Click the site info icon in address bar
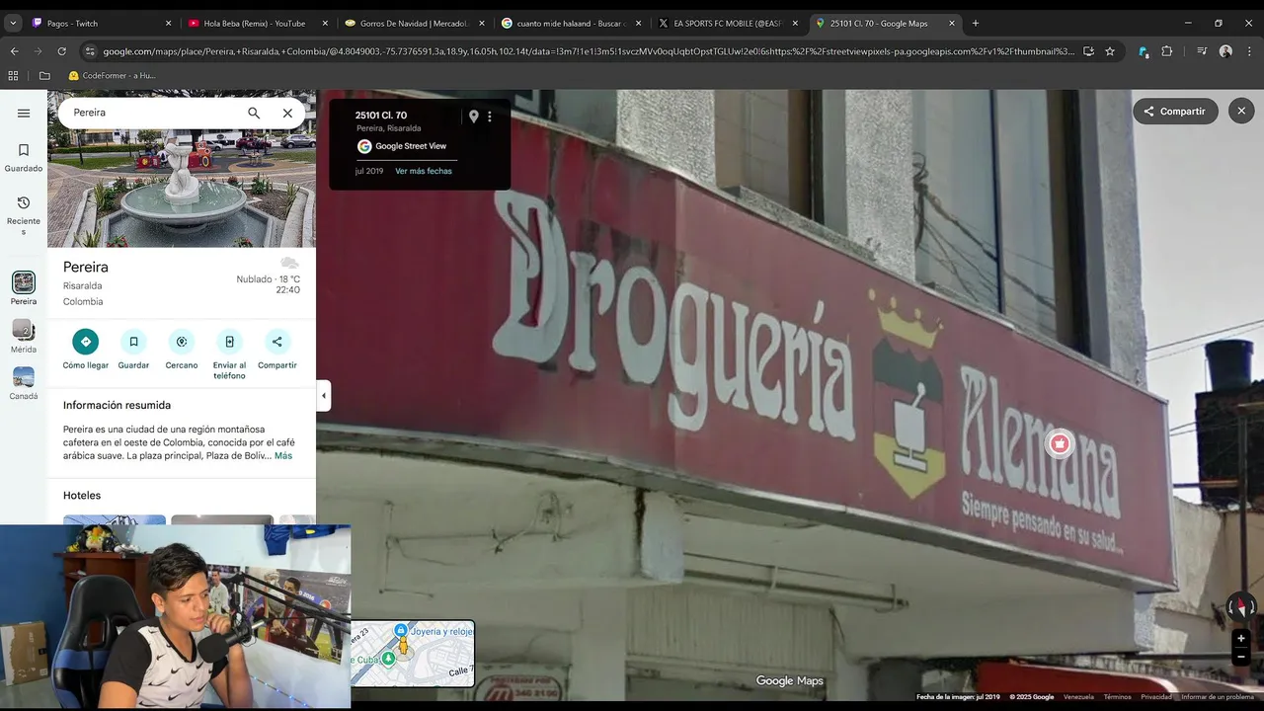Screen dimensions: 1264x711 [90, 51]
